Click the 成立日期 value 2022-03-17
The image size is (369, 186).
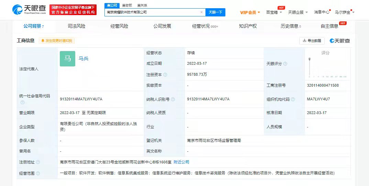[x=197, y=63]
